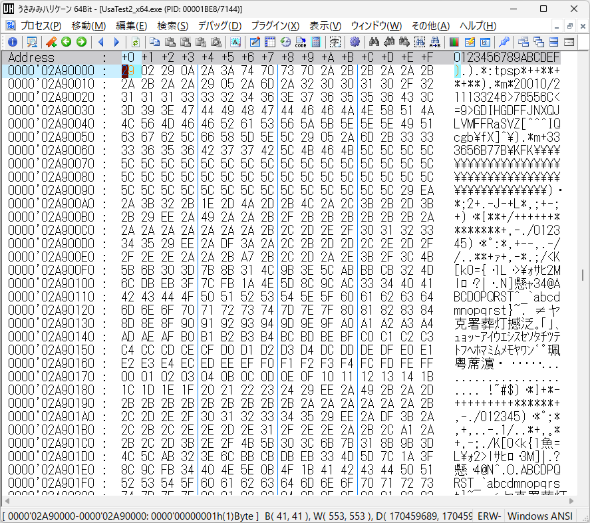Open the A→B replace search icon
The width and height of the screenshot is (590, 523).
click(434, 42)
